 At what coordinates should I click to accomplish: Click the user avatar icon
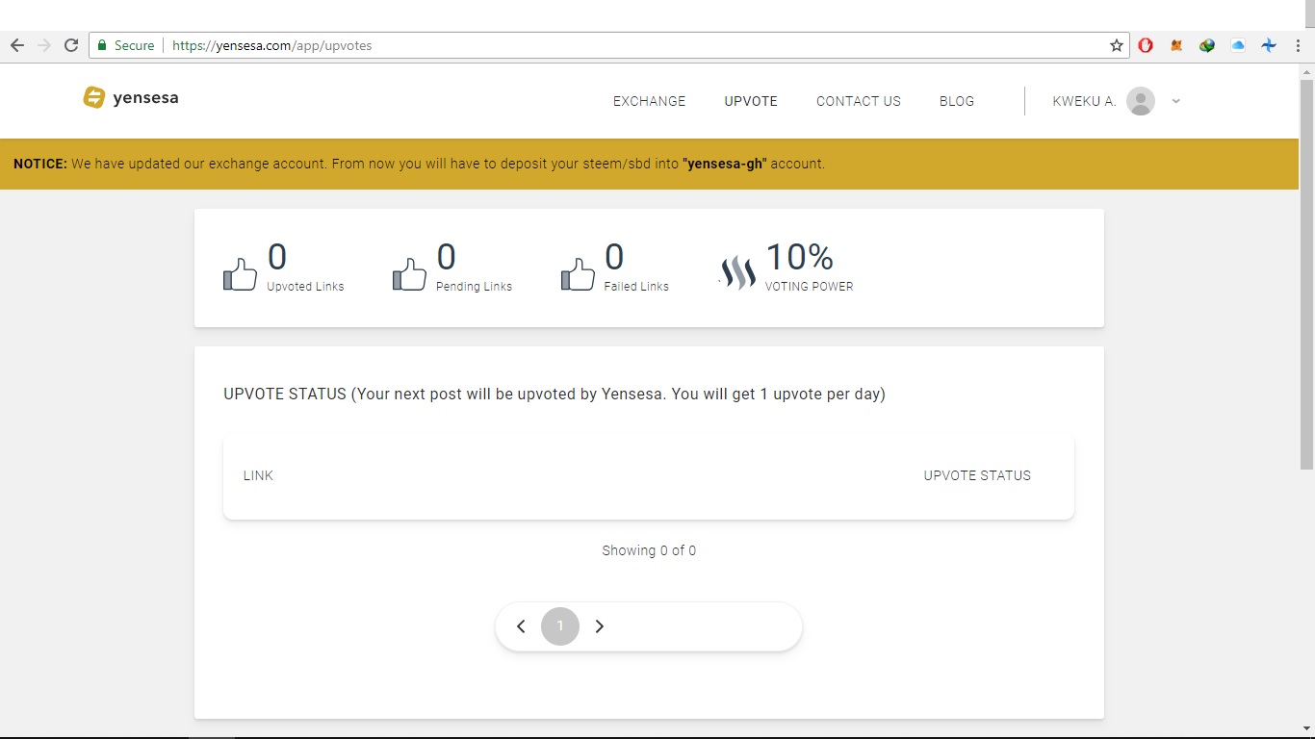point(1141,101)
